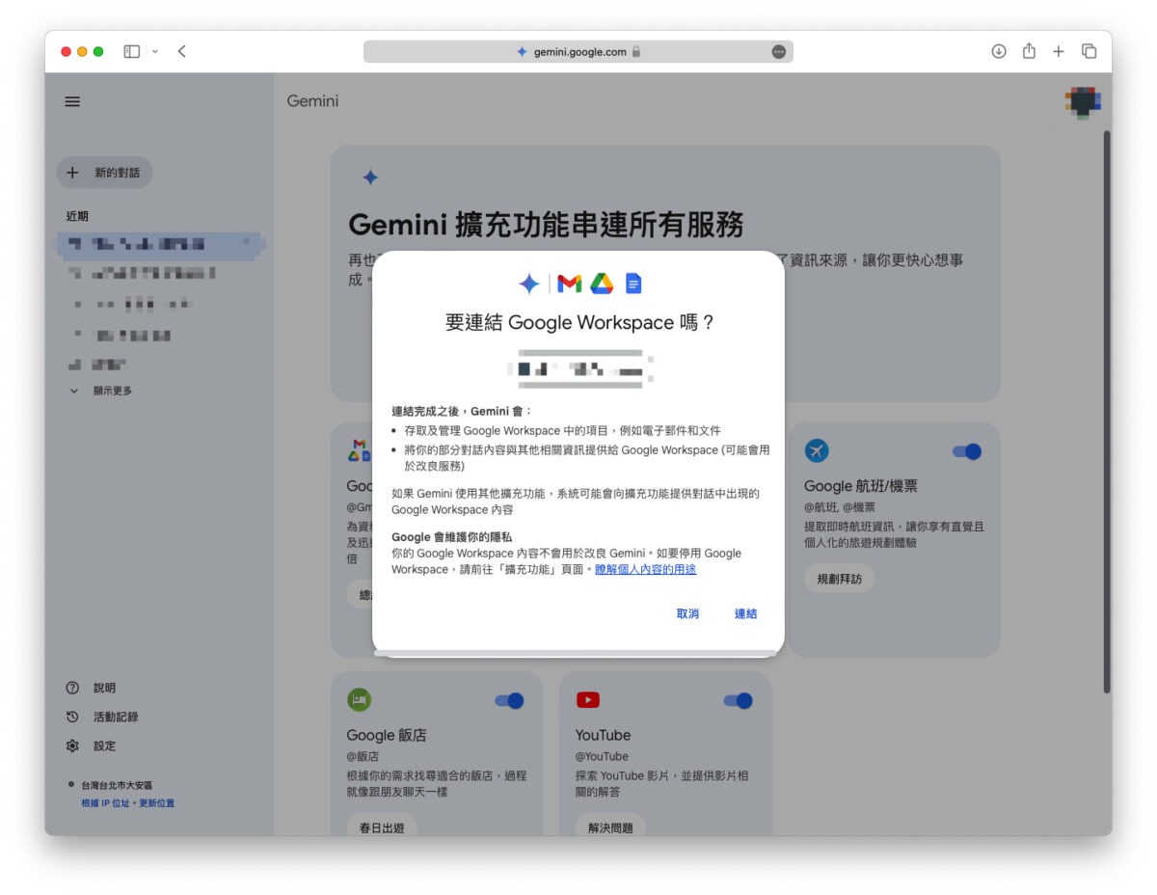Click 春日出遊 chip on hotels card
Viewport: 1157px width, 895px height.
pyautogui.click(x=382, y=827)
